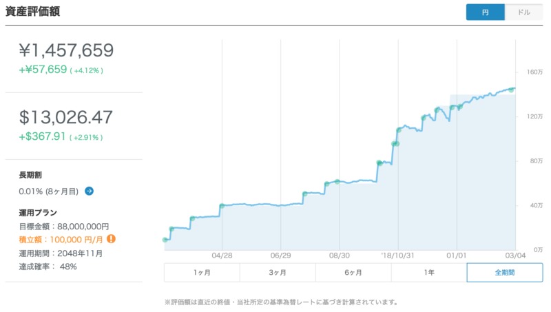This screenshot has width=551, height=312.
Task: Click the latest deposit marker near 03/04
Action: pos(511,90)
